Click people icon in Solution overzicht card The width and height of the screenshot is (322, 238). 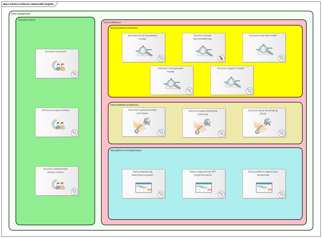click(59, 66)
